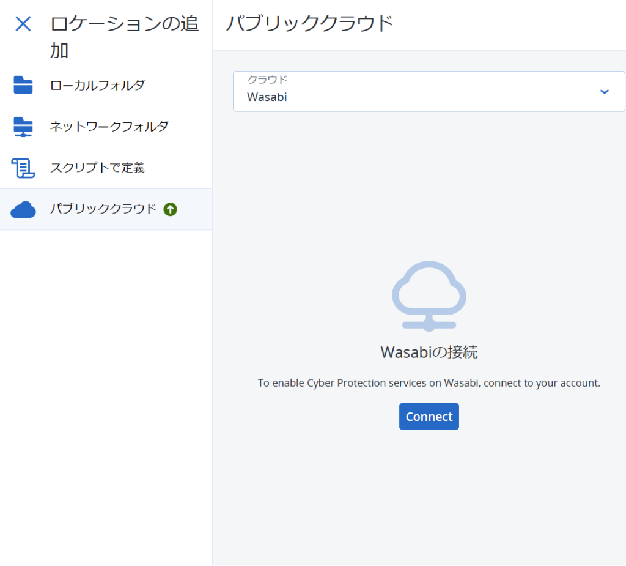Select the ネットワークフォルダ menu entry label
Screen dimensions: 626x566
pos(109,126)
